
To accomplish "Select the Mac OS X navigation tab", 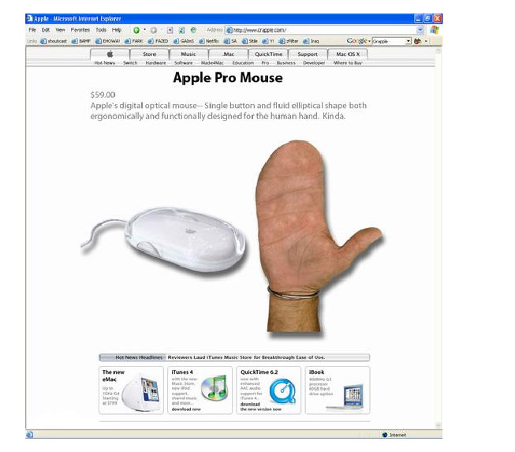I will [348, 54].
